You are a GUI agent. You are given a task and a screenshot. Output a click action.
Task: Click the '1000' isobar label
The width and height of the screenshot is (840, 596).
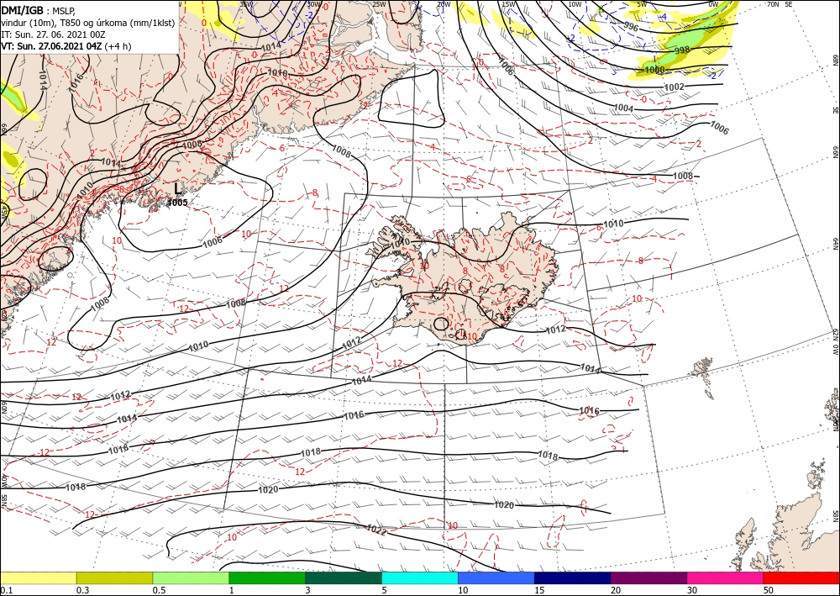click(654, 71)
